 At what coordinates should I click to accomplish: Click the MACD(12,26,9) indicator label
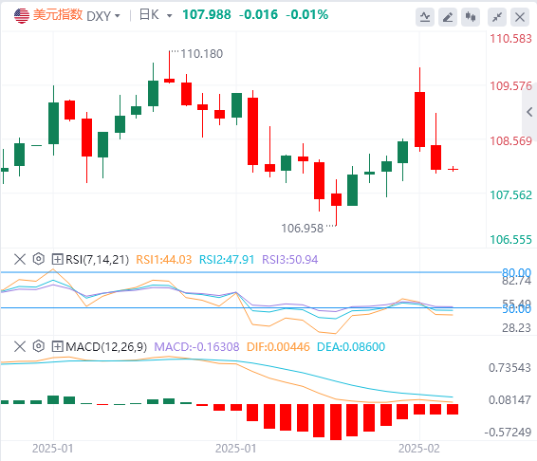coord(106,347)
